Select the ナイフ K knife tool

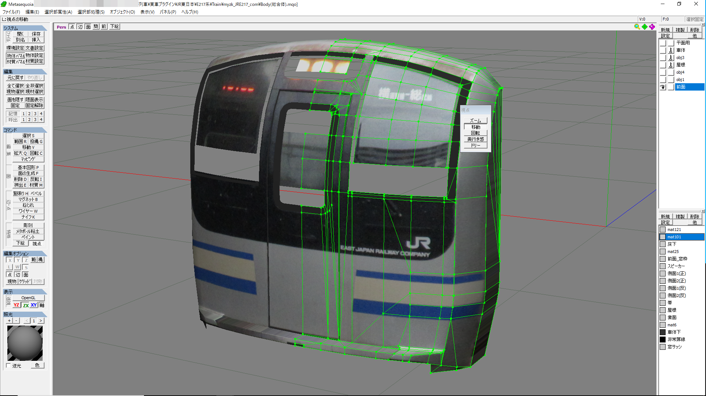[x=28, y=217]
